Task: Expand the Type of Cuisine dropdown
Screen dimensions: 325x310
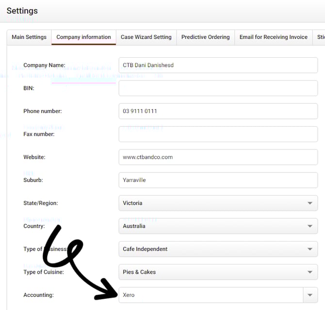Action: tap(218, 272)
